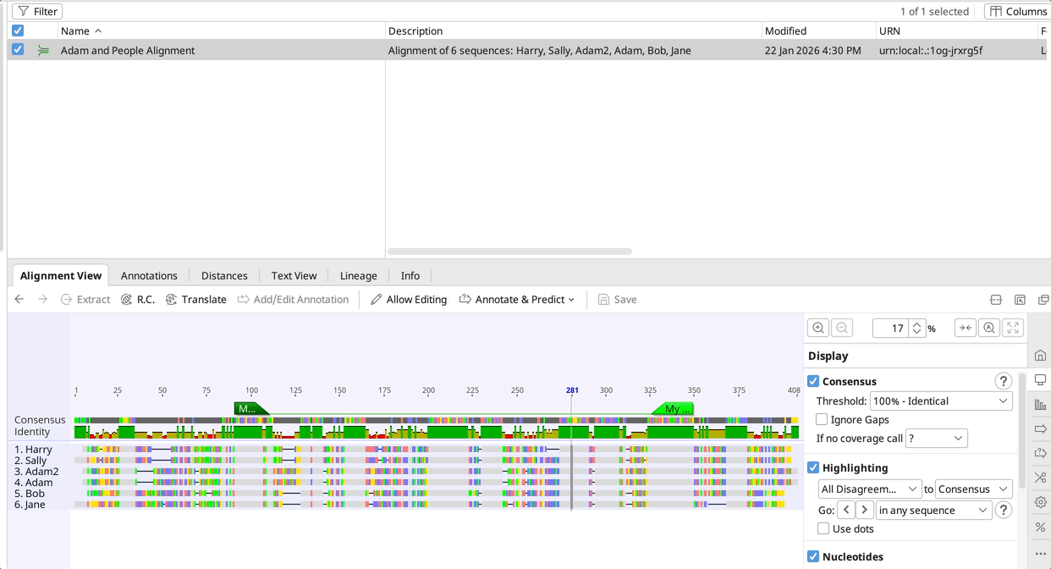
Task: Expand the Annotate & Predict menu
Action: (516, 300)
